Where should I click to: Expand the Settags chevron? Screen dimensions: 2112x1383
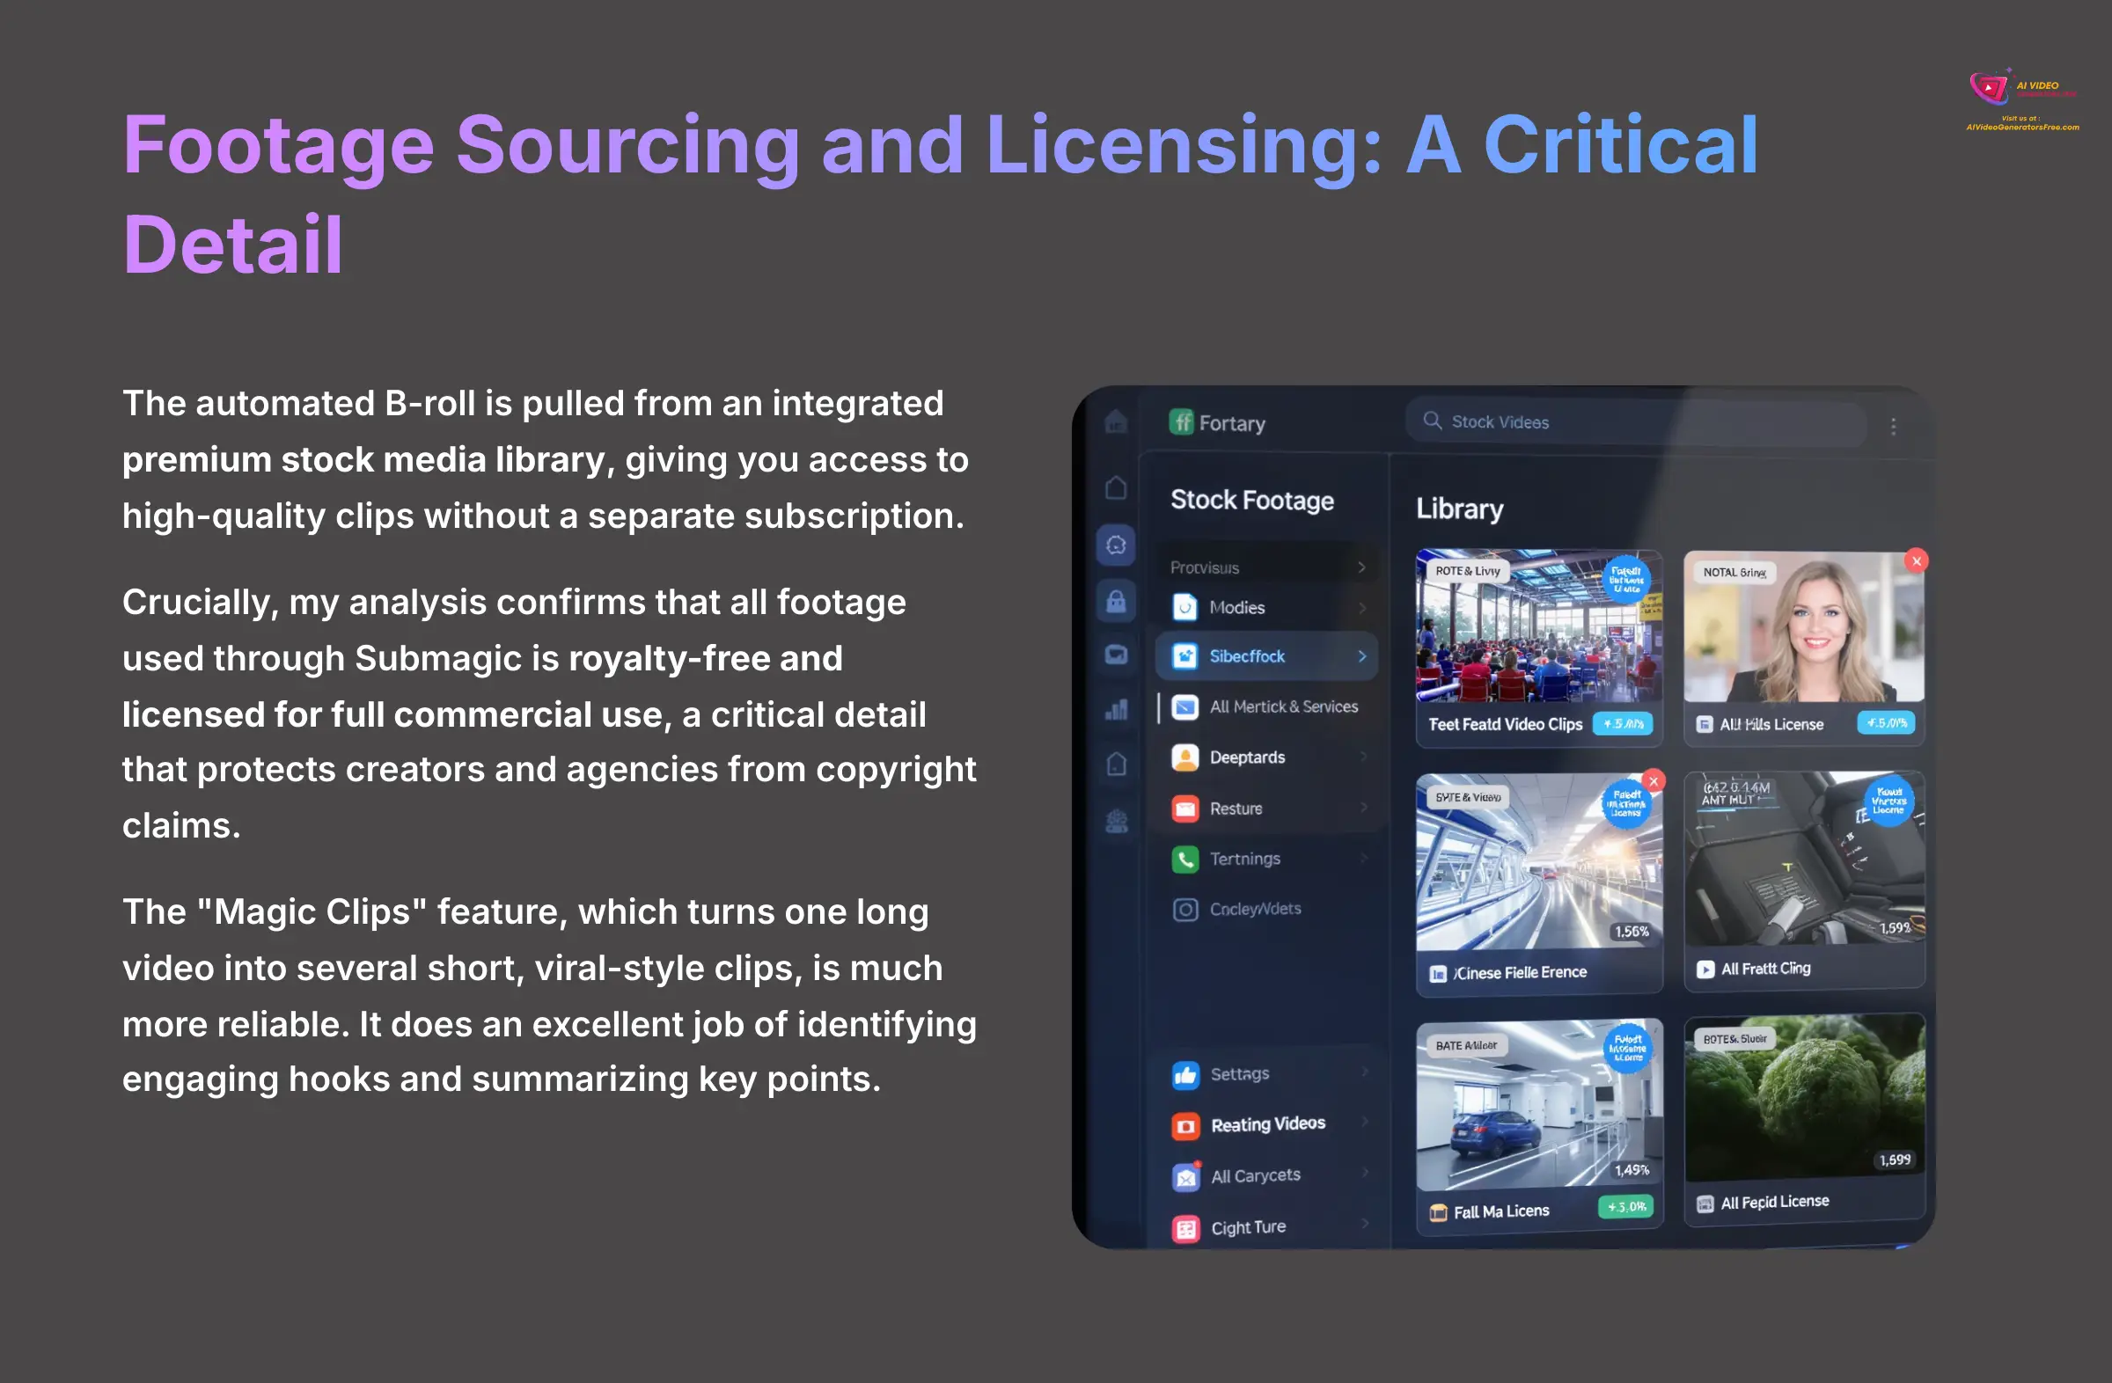tap(1365, 1072)
